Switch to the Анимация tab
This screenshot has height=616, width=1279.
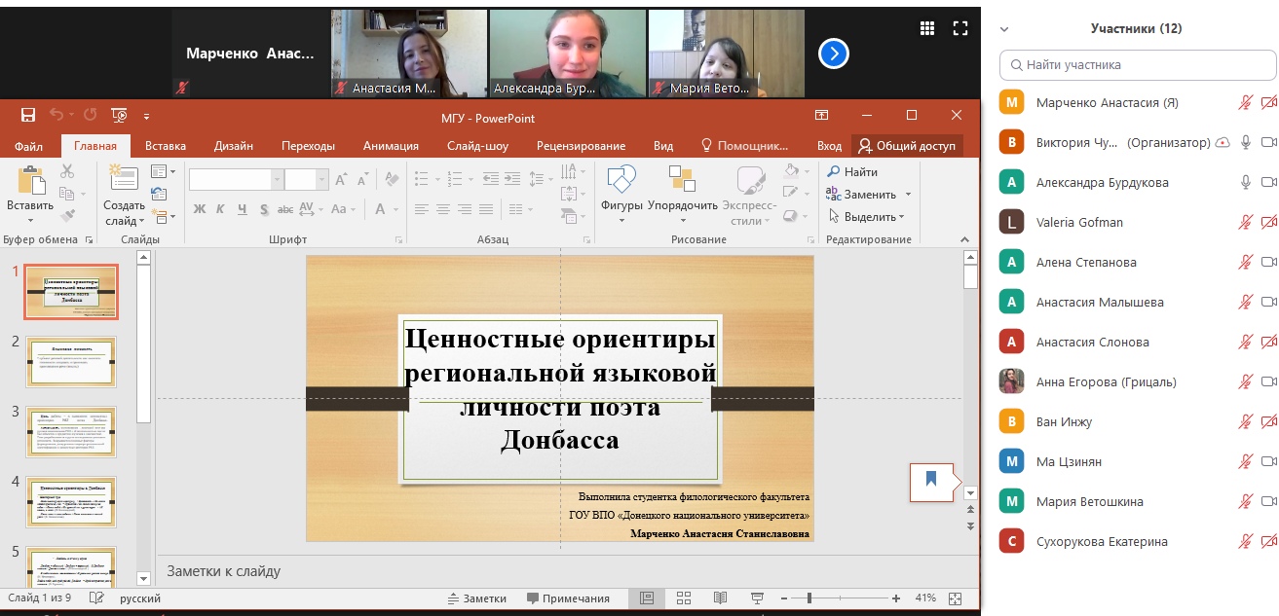(x=391, y=146)
